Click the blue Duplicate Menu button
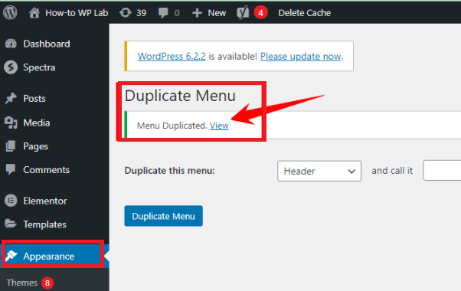The image size is (461, 291). (163, 216)
